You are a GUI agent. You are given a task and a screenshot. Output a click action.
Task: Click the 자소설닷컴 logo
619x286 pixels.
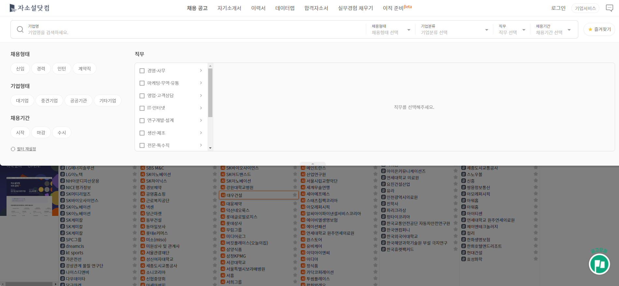tap(29, 8)
